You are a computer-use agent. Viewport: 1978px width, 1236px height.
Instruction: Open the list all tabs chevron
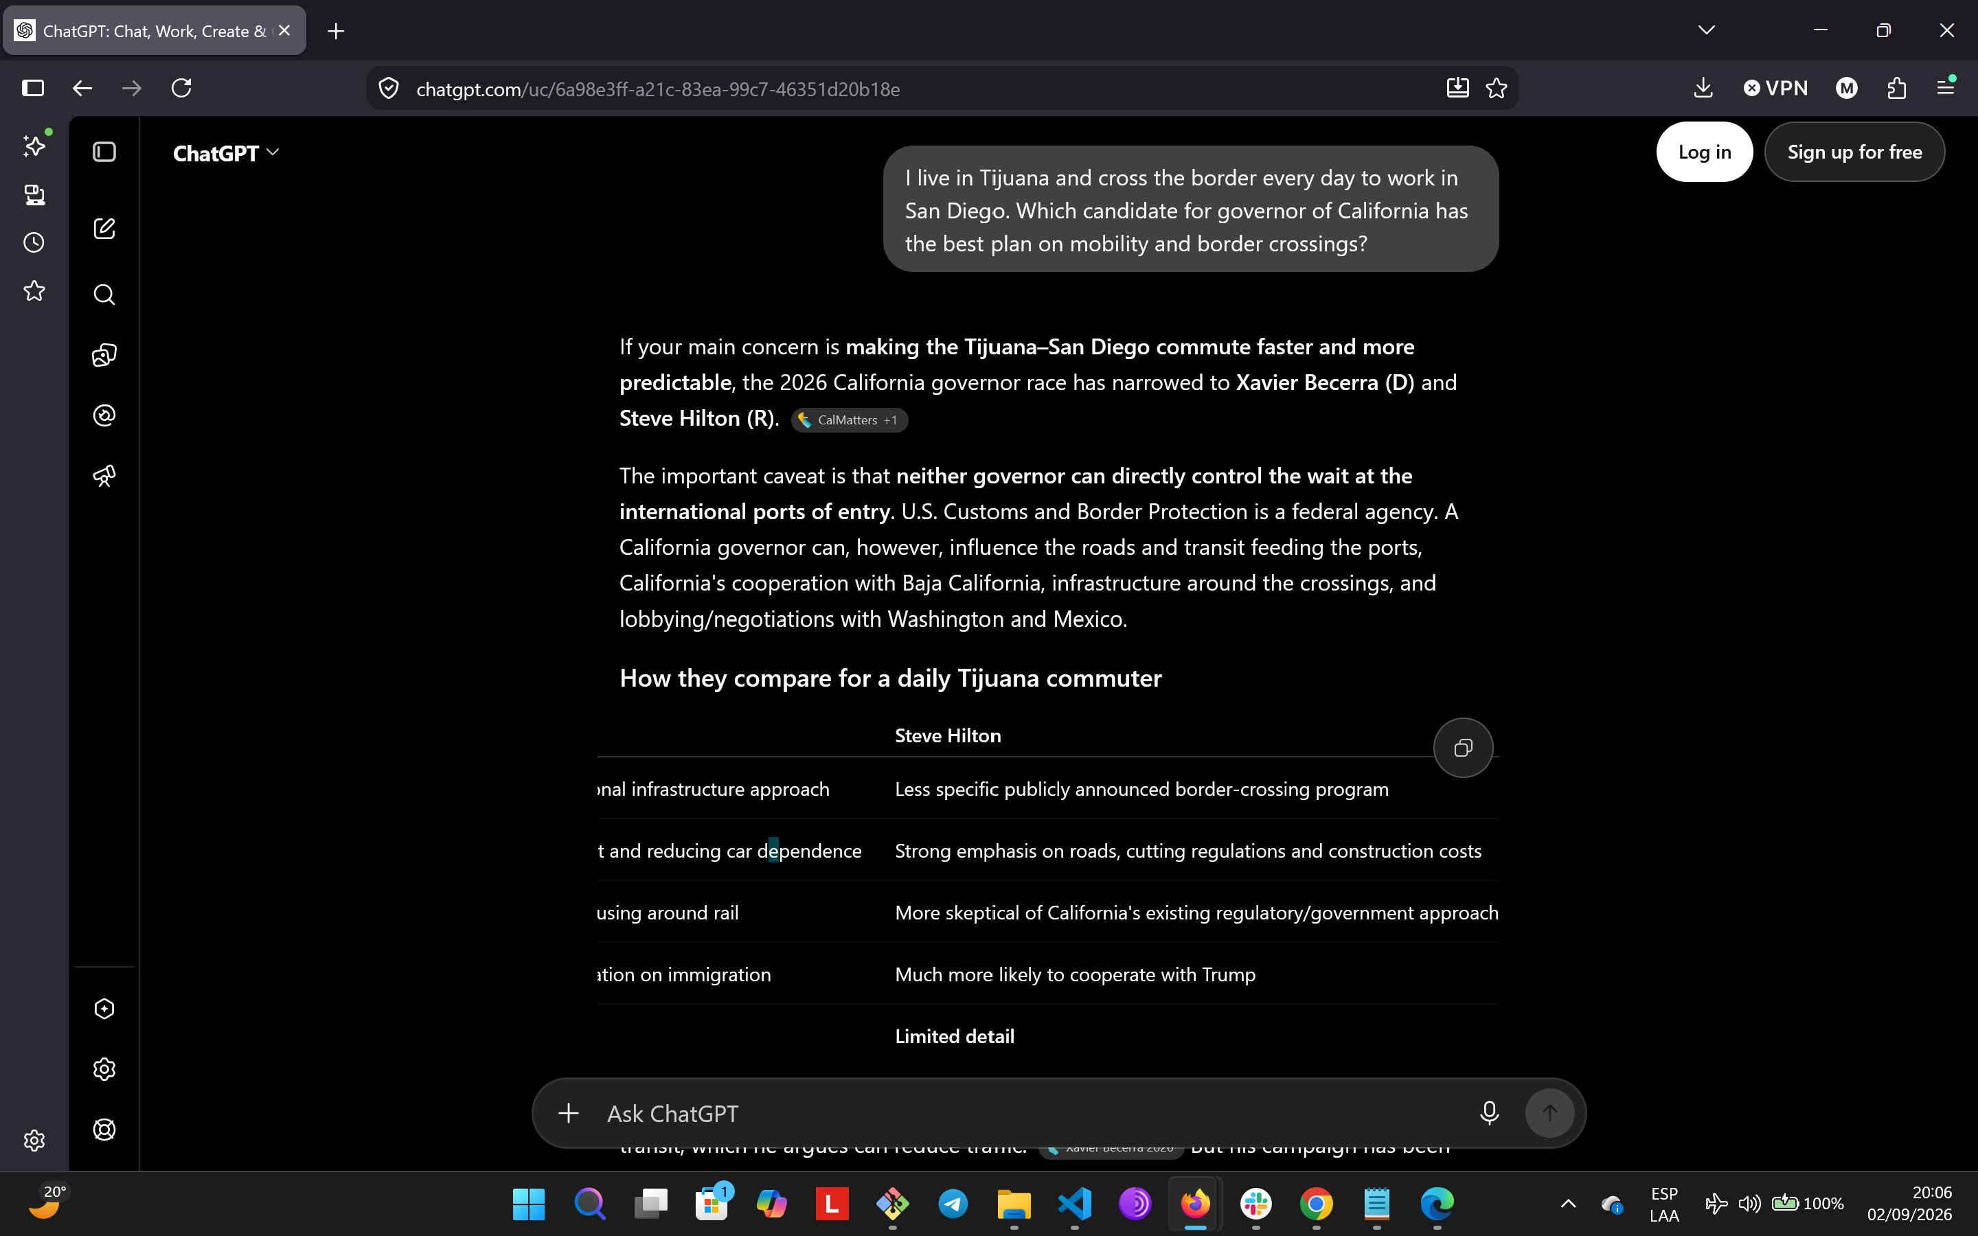pyautogui.click(x=1707, y=30)
